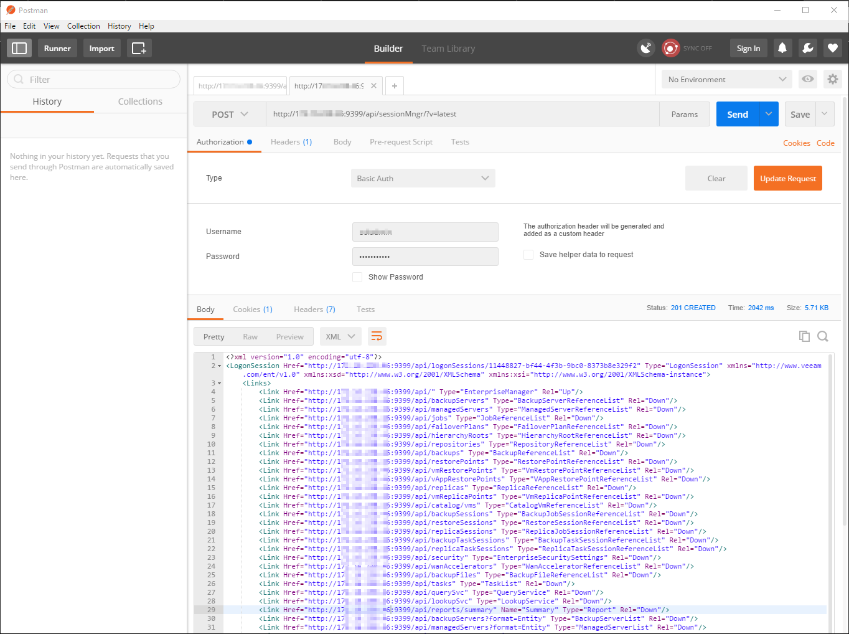Open the Cookies link
Image resolution: width=849 pixels, height=634 pixels.
coord(797,143)
